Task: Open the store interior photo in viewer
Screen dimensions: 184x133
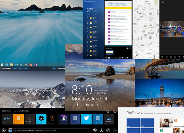Action: click(x=172, y=29)
